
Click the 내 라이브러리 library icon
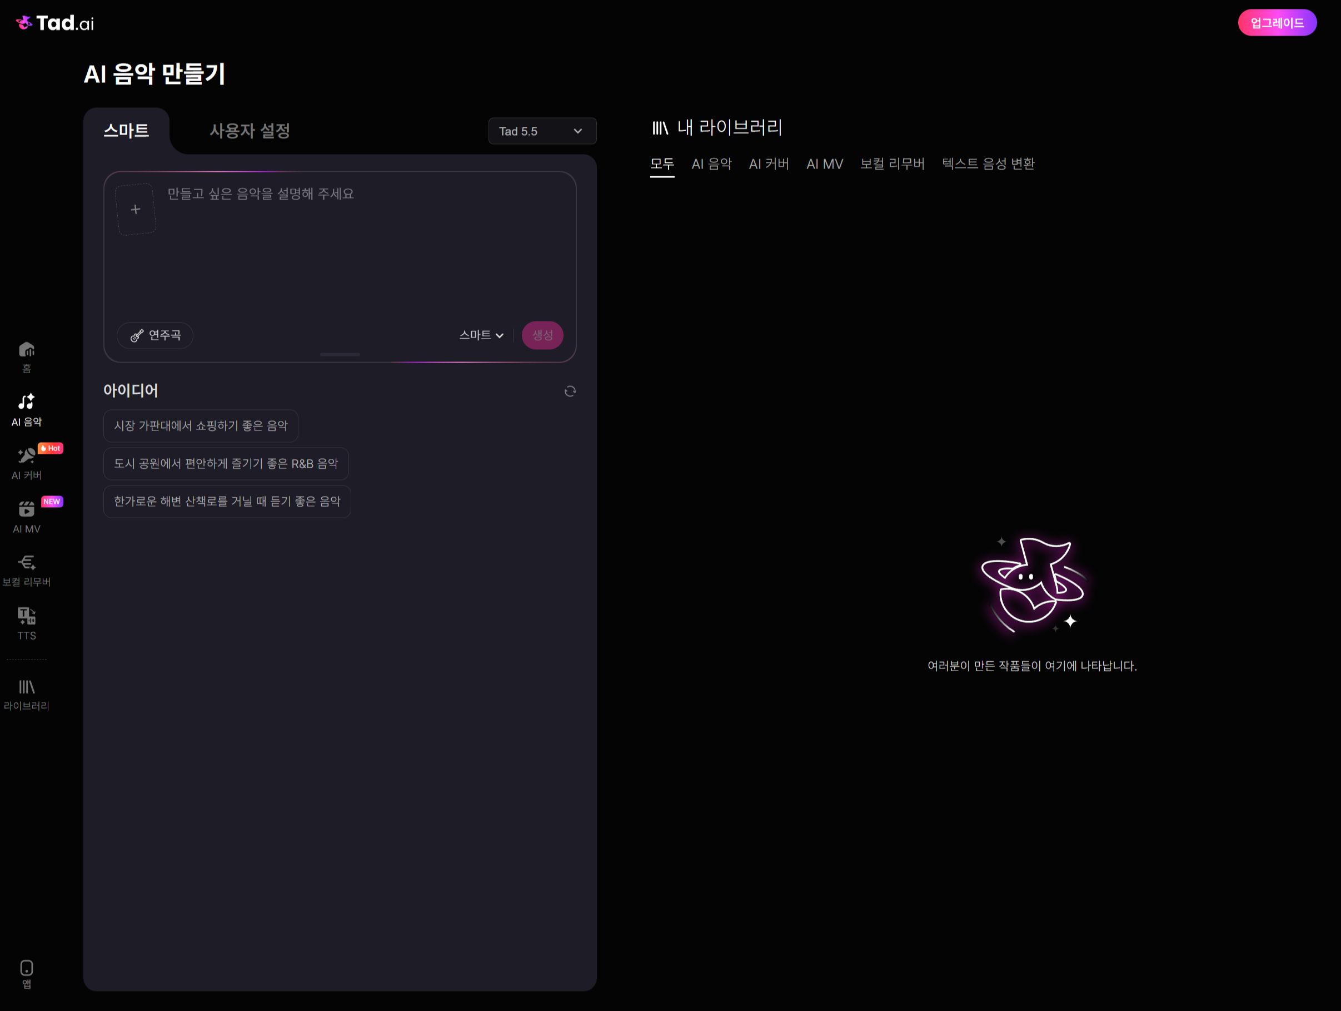660,128
